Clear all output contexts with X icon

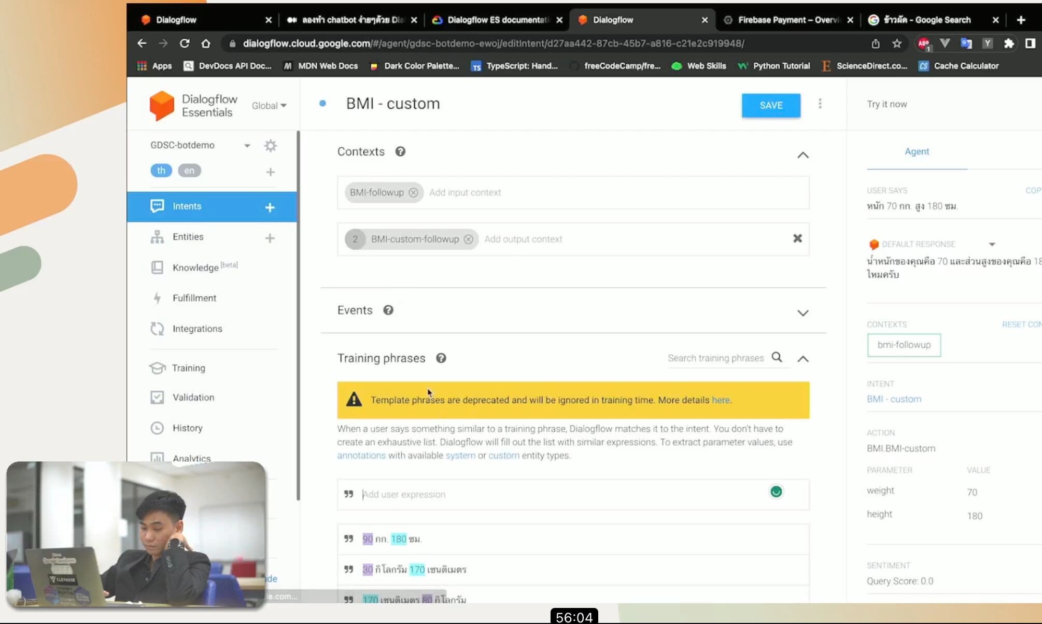click(797, 238)
